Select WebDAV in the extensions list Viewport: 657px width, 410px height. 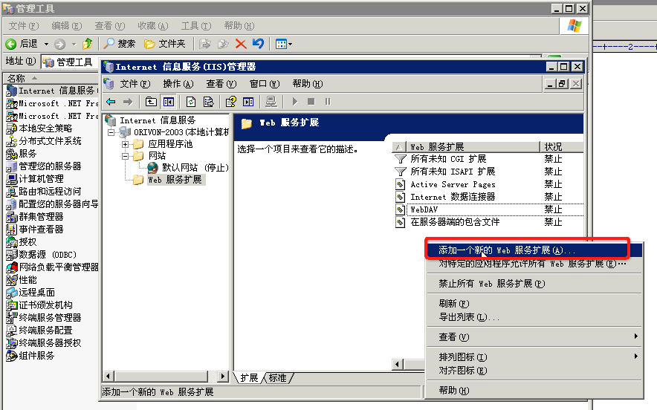click(424, 209)
